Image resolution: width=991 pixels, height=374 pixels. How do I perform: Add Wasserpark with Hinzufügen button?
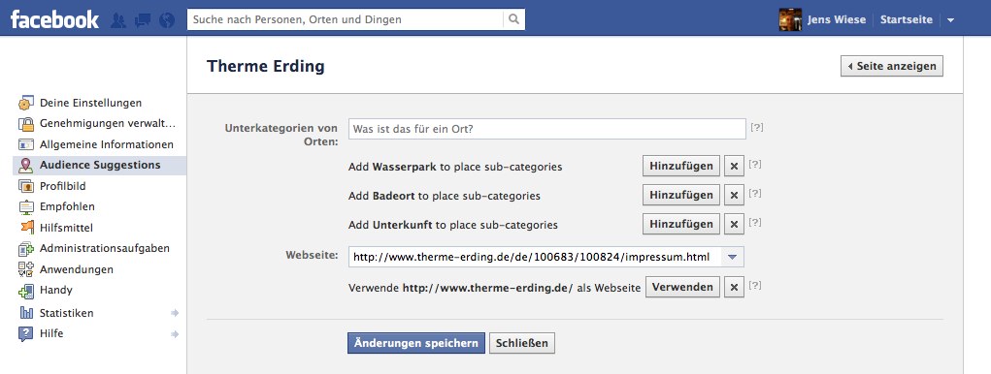681,167
